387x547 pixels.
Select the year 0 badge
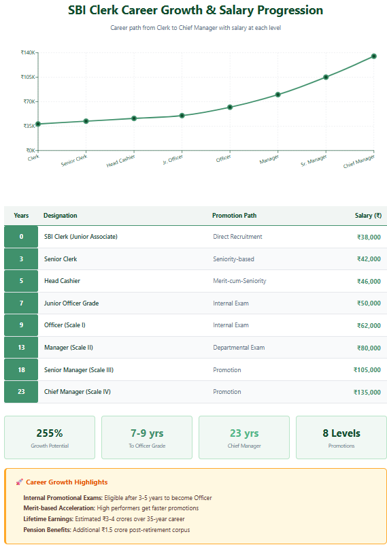tap(21, 237)
